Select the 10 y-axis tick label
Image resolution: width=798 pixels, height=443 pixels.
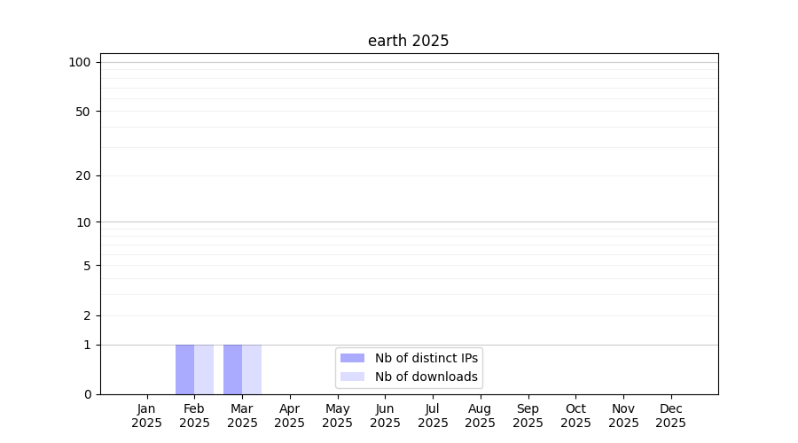coord(82,222)
